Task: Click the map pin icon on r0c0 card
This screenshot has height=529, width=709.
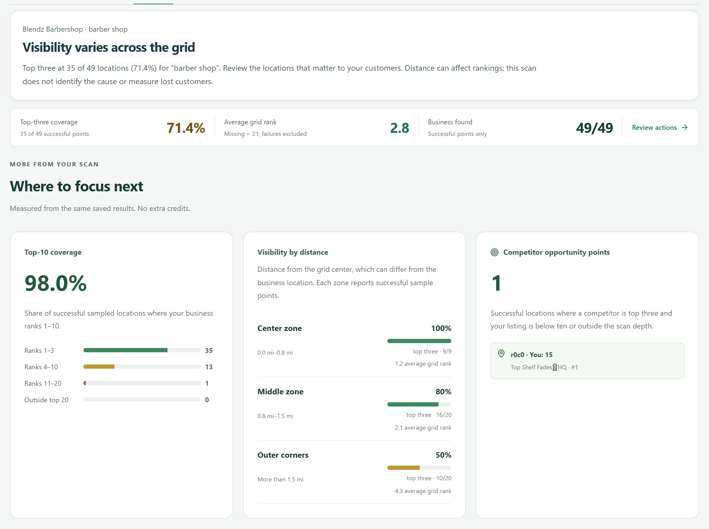Action: (x=501, y=353)
